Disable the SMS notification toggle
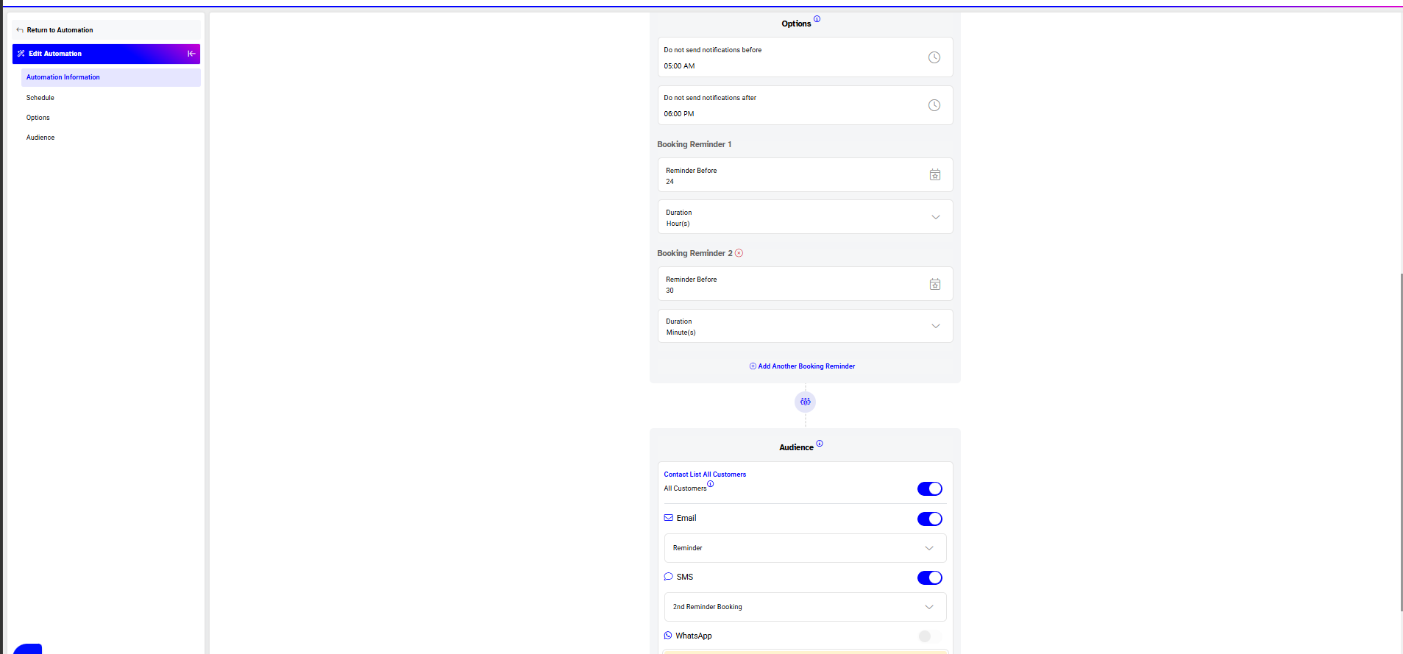 pyautogui.click(x=929, y=577)
